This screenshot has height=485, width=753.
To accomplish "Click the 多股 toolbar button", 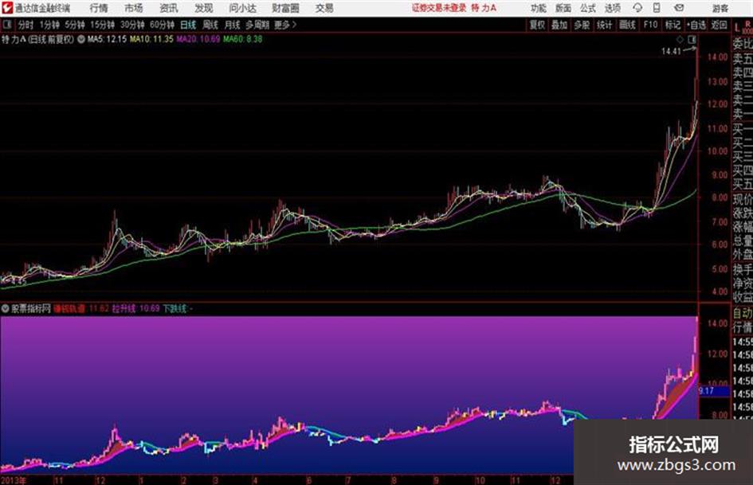I will click(582, 25).
